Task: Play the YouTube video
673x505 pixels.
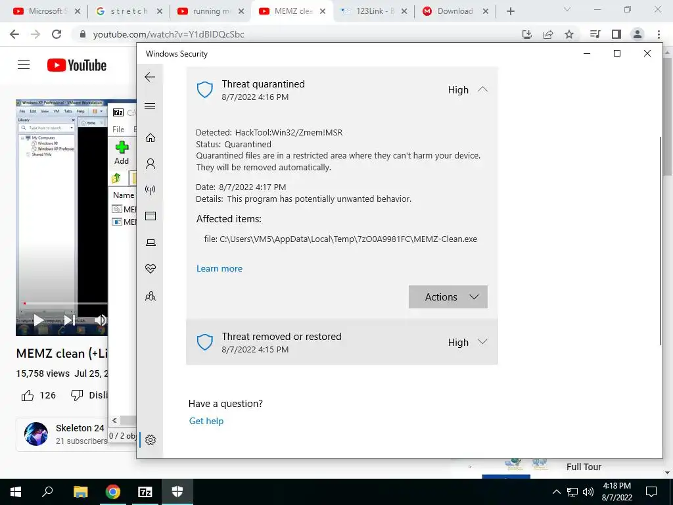Action: [39, 320]
